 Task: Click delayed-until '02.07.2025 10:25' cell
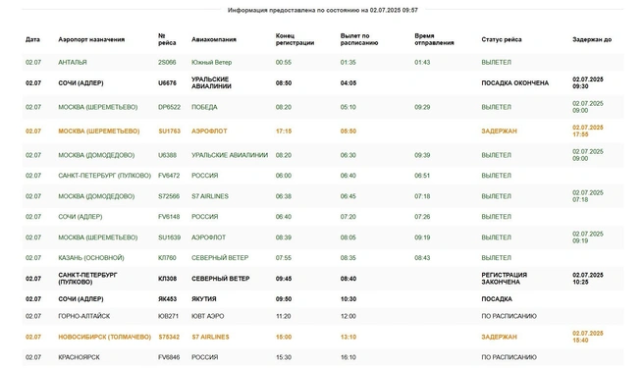pyautogui.click(x=588, y=279)
